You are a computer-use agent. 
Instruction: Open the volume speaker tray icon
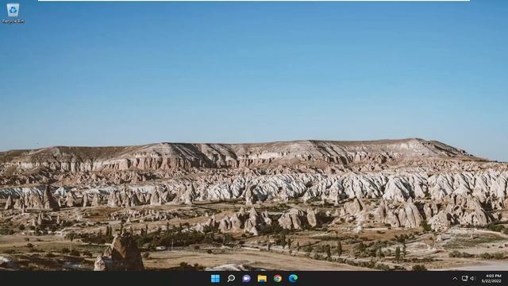(473, 278)
